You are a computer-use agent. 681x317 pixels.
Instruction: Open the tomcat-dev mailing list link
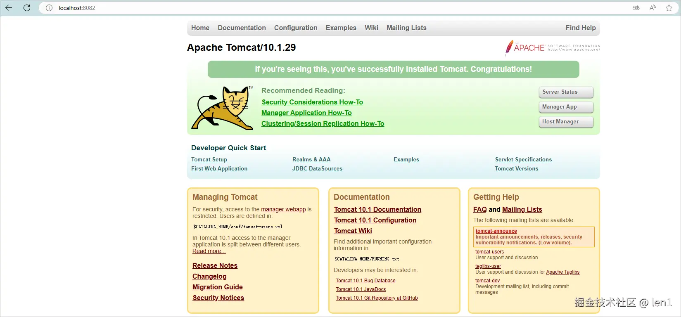[487, 281]
